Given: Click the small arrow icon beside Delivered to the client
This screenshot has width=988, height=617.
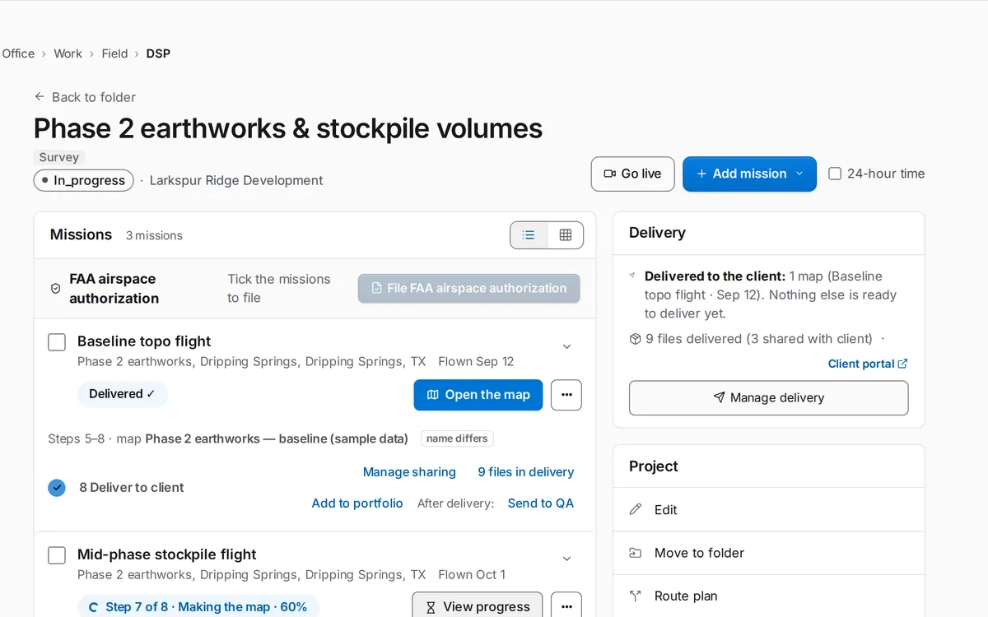Looking at the screenshot, I should [632, 276].
